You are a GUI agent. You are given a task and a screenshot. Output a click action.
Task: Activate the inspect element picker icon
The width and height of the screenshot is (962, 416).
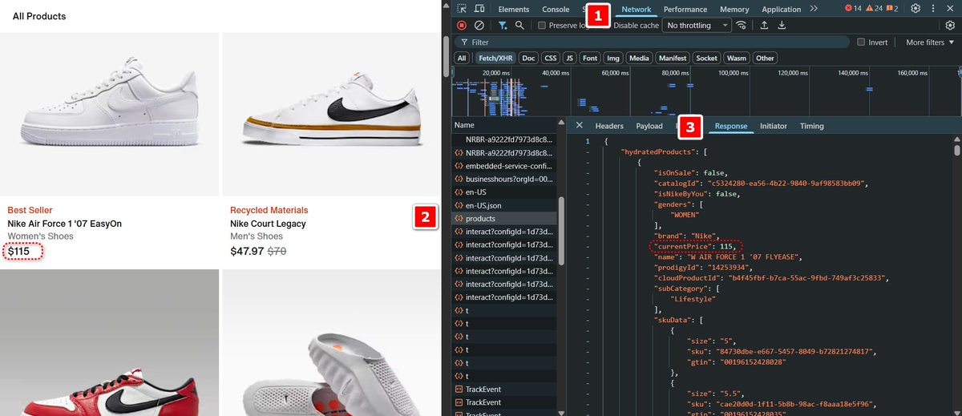click(x=462, y=9)
